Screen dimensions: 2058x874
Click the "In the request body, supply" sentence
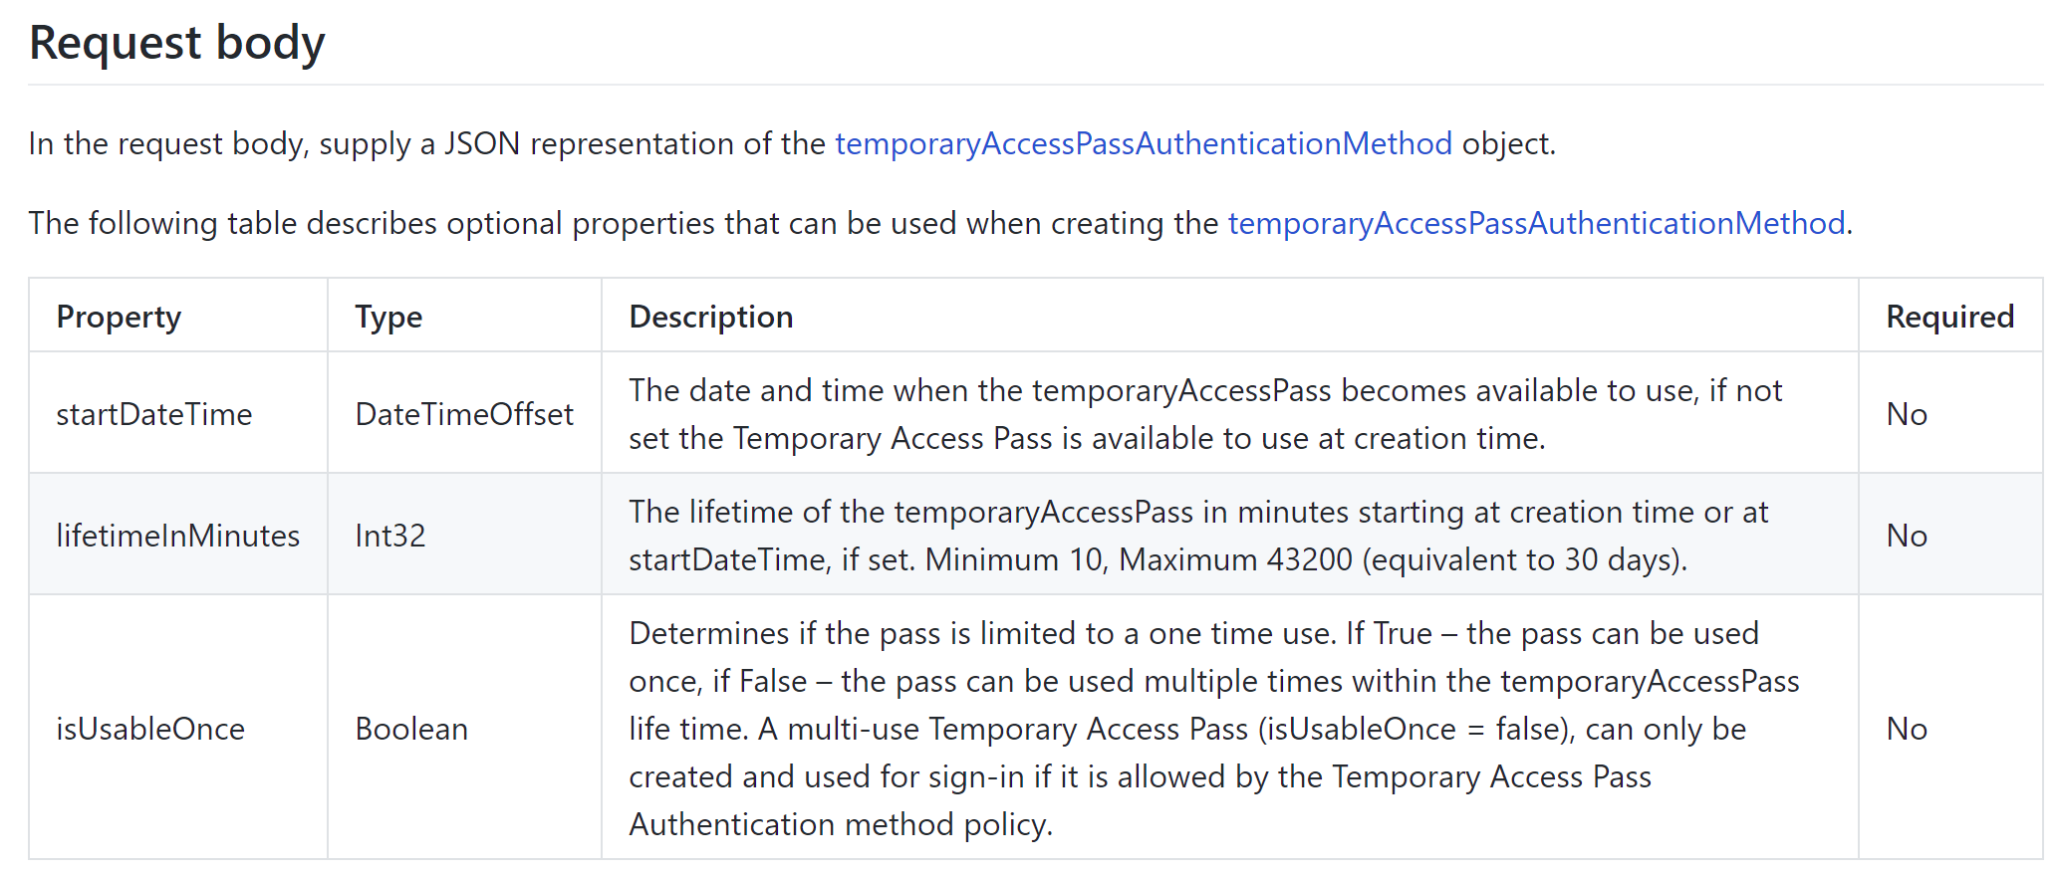click(428, 144)
